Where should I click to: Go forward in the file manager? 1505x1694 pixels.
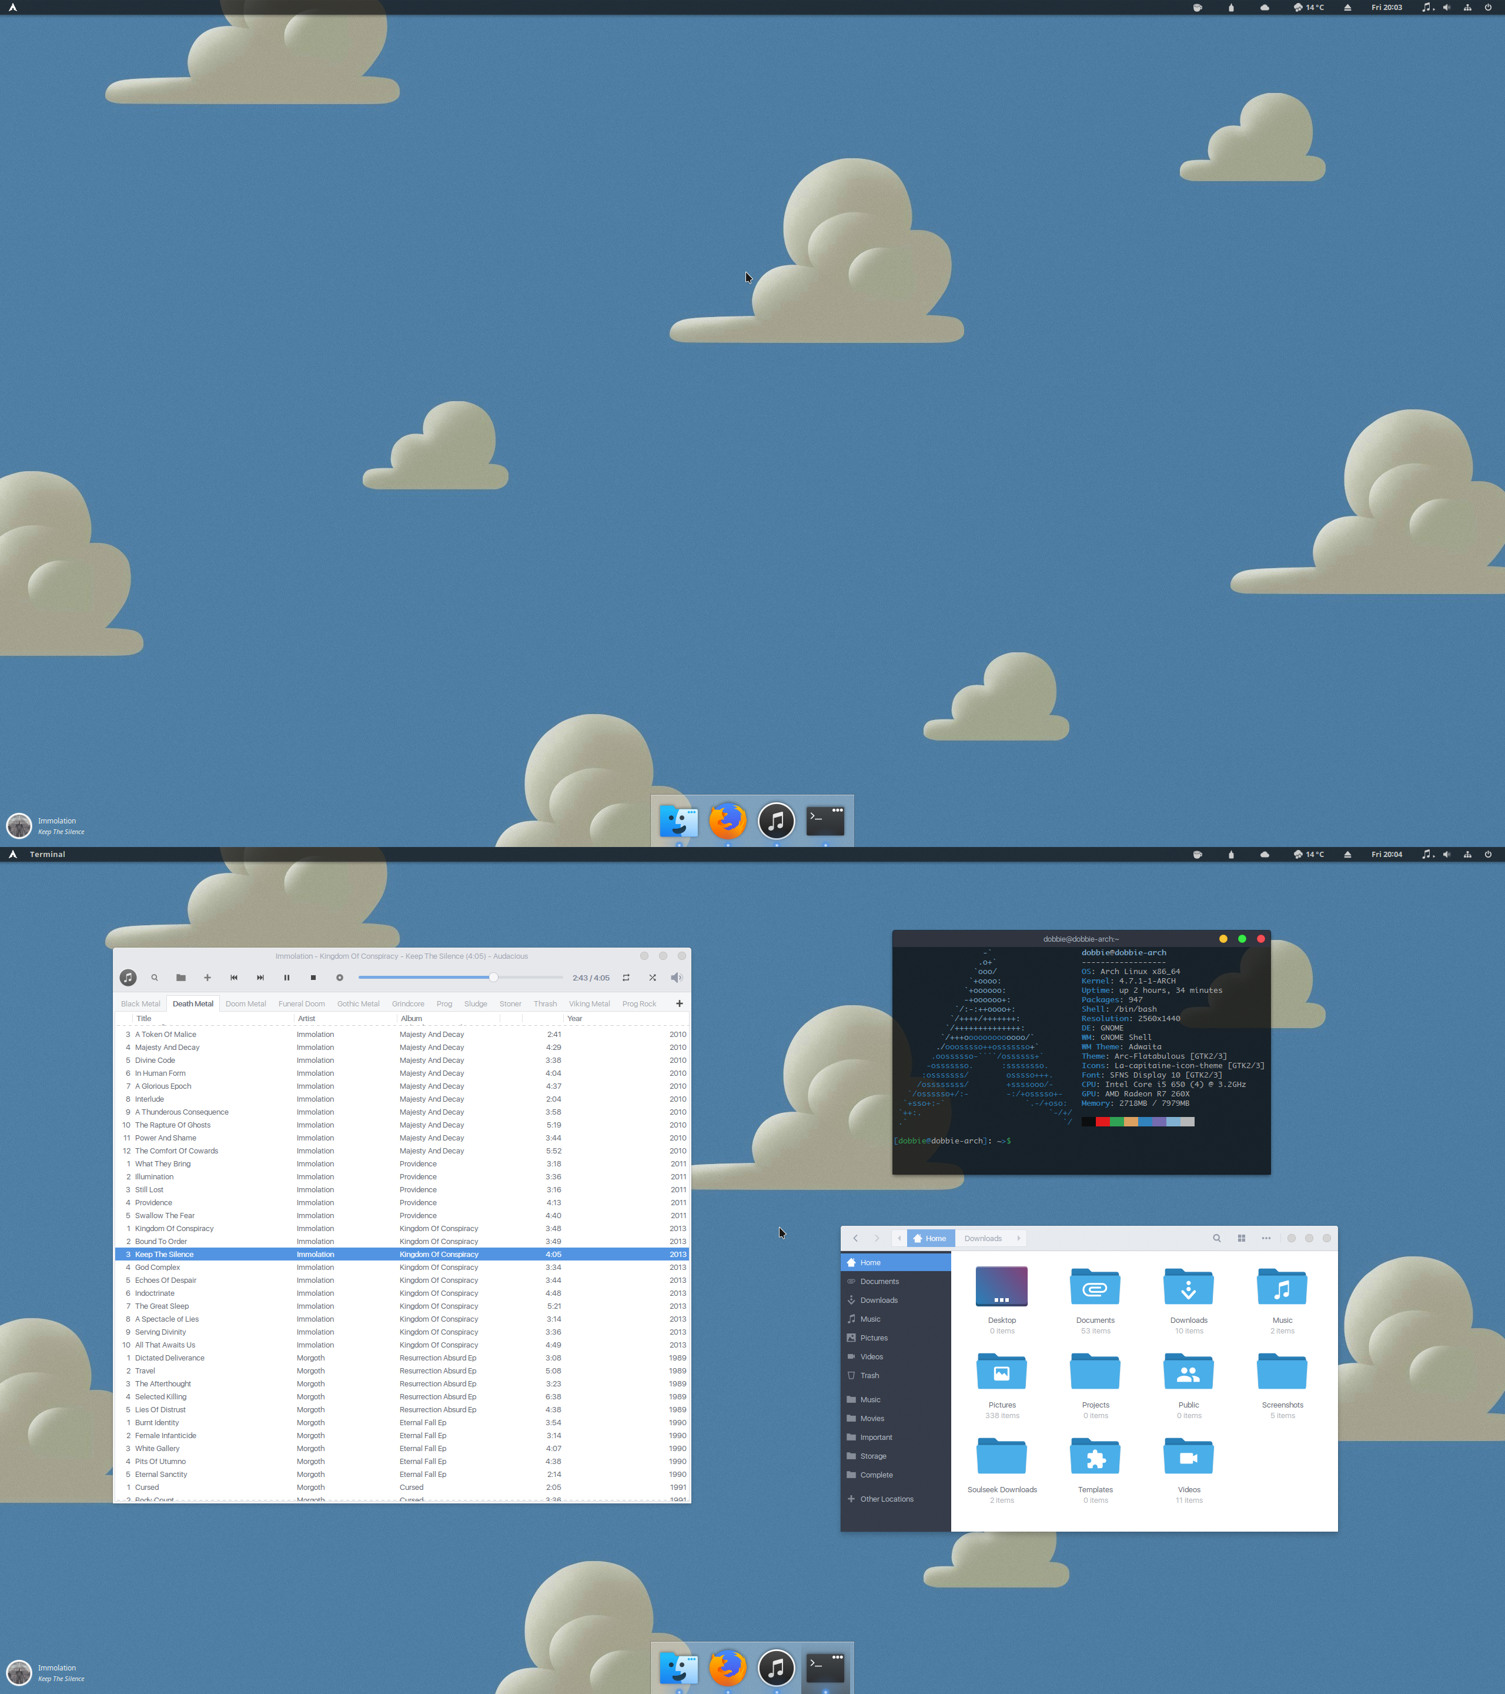877,1238
